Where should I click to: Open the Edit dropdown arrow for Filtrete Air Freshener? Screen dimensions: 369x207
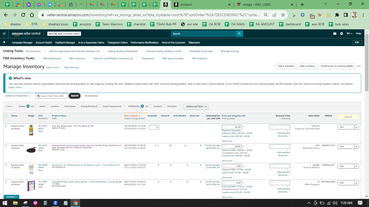pos(357,166)
